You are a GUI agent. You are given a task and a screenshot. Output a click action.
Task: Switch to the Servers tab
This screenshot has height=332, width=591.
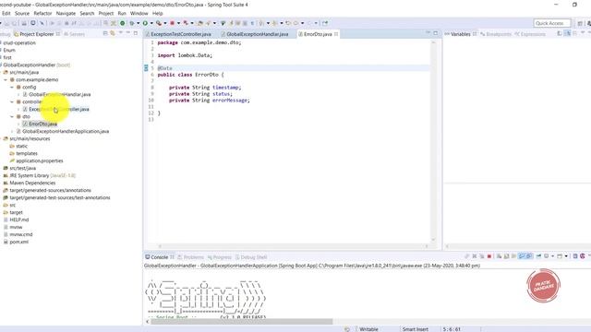click(74, 34)
